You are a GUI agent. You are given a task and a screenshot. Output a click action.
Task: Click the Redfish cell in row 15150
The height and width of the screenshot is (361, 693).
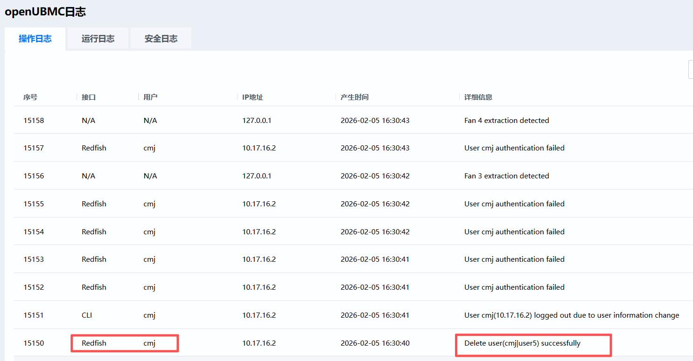click(x=94, y=343)
